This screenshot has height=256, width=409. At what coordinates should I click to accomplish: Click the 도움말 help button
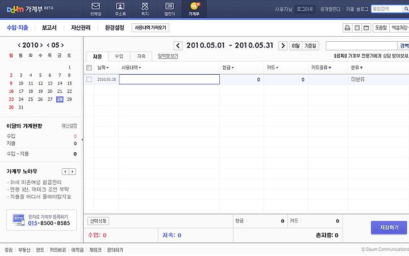(381, 28)
